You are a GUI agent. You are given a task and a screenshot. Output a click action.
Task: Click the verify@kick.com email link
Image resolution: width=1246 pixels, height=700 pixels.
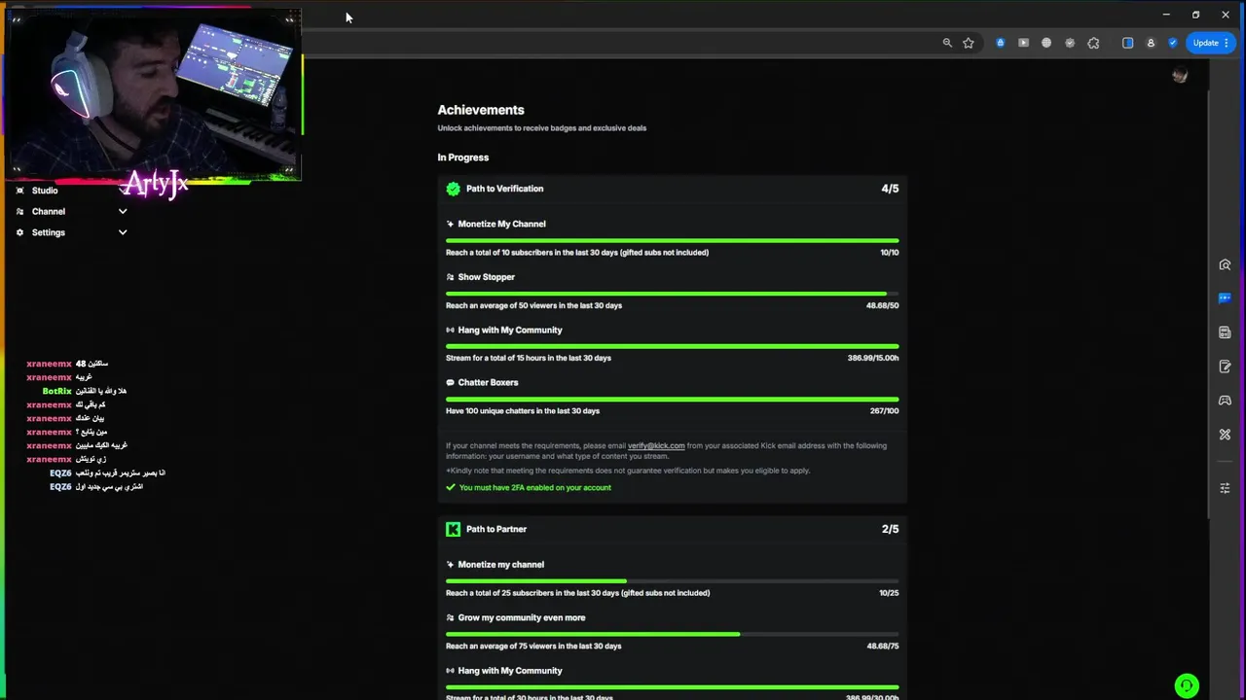(x=656, y=446)
